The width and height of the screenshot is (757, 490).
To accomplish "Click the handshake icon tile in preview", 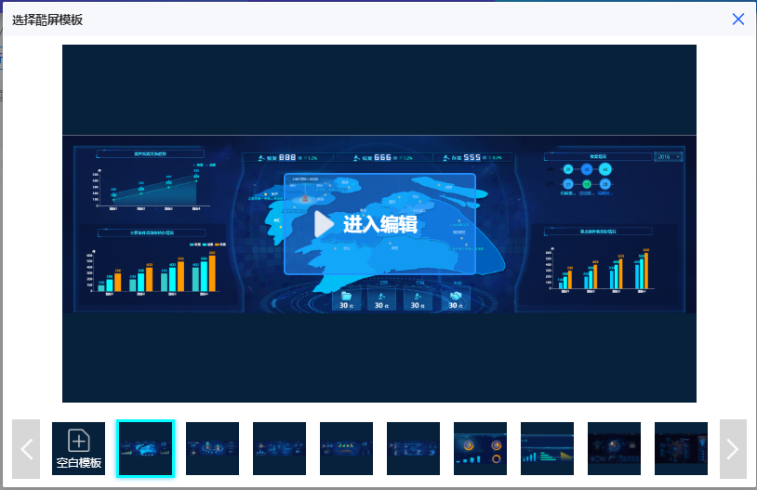I will click(x=455, y=298).
